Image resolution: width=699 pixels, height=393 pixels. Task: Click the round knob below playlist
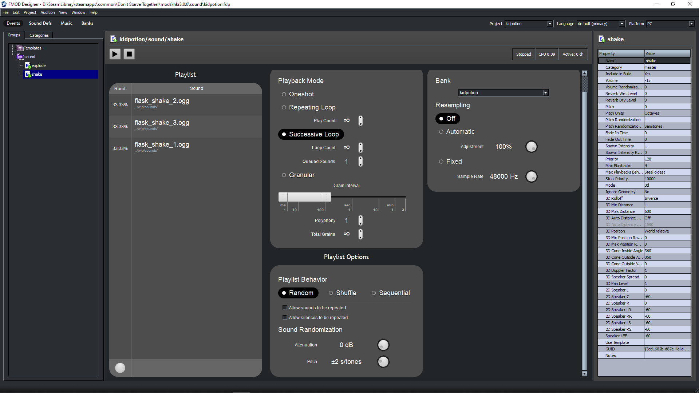click(x=120, y=368)
